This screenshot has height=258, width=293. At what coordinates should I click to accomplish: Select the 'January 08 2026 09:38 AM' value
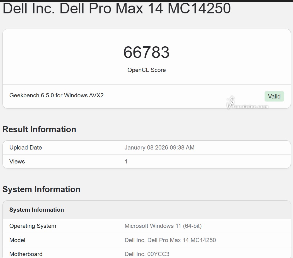point(159,148)
